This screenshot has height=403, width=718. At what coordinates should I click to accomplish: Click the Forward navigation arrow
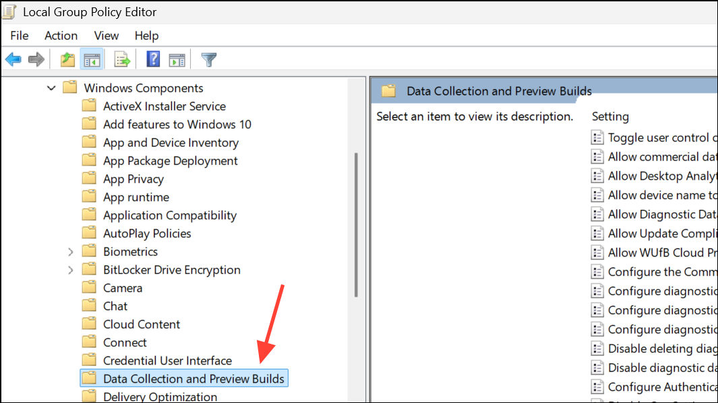point(36,59)
